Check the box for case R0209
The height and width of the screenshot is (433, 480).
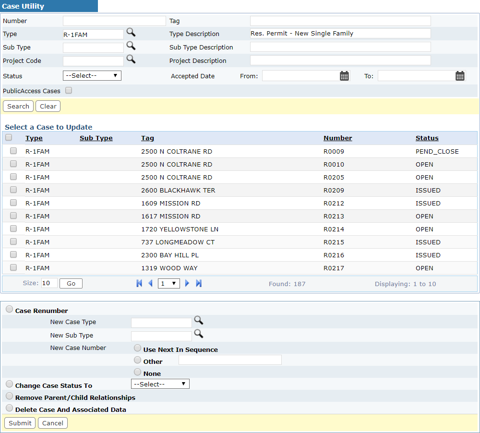coord(13,190)
